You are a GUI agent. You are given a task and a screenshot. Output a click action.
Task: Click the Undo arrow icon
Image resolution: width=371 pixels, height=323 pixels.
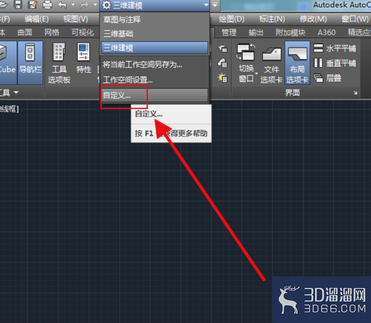click(x=62, y=5)
